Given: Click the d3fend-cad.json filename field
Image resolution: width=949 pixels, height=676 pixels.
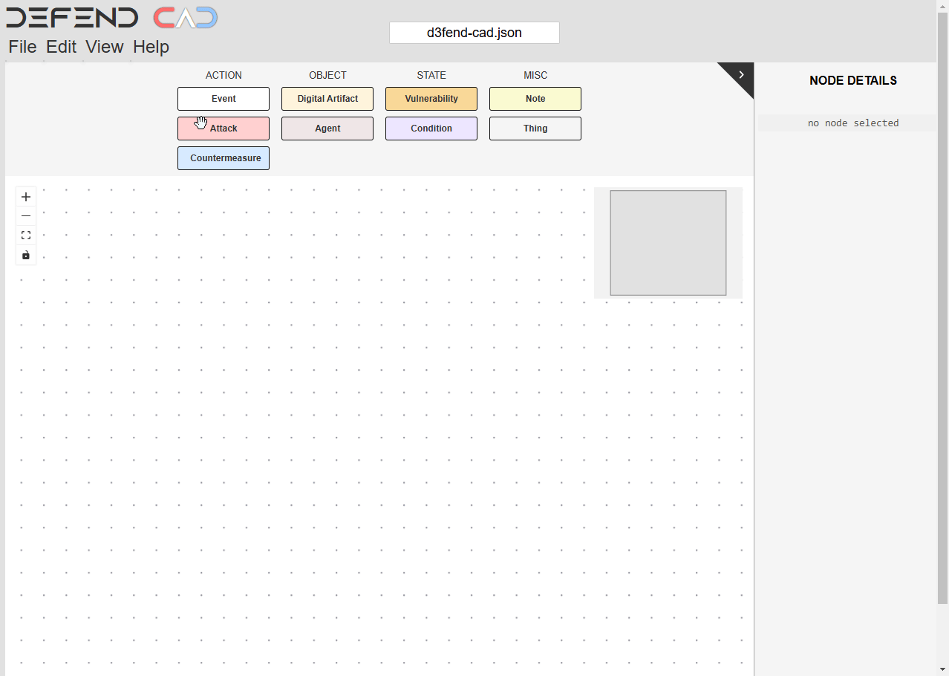Looking at the screenshot, I should coord(474,33).
